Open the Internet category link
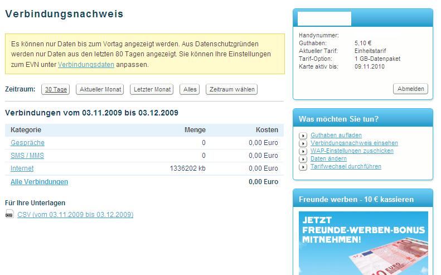This screenshot has height=275, width=441. [x=22, y=168]
